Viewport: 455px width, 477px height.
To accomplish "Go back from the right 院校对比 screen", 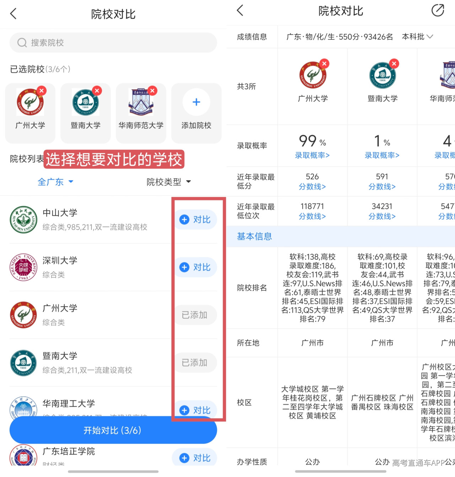I will tap(240, 10).
